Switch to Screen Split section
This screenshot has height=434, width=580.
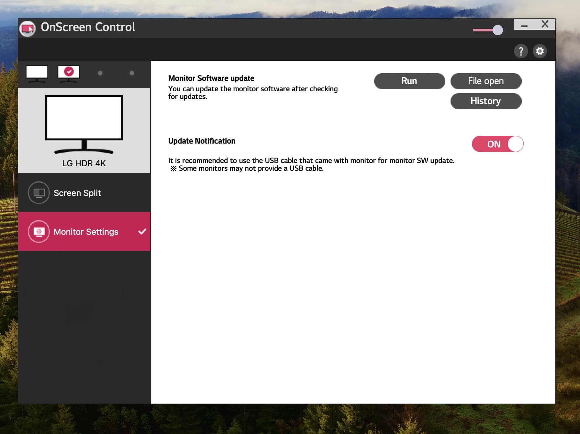coord(77,193)
